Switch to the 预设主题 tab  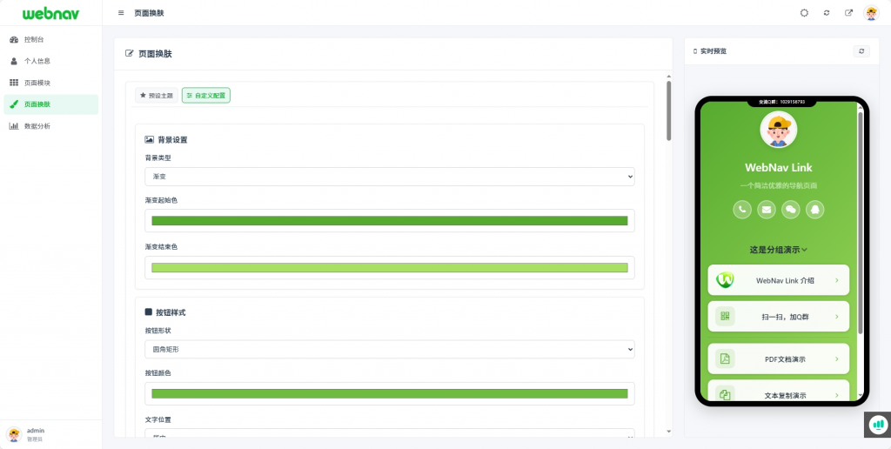157,95
